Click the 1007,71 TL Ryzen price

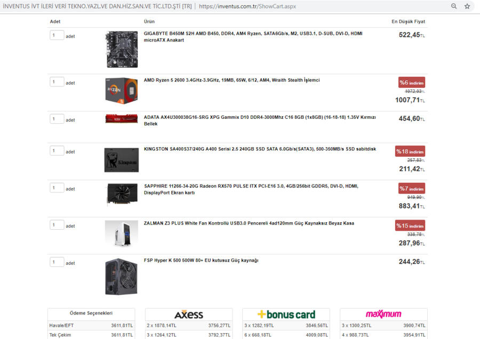pyautogui.click(x=410, y=100)
